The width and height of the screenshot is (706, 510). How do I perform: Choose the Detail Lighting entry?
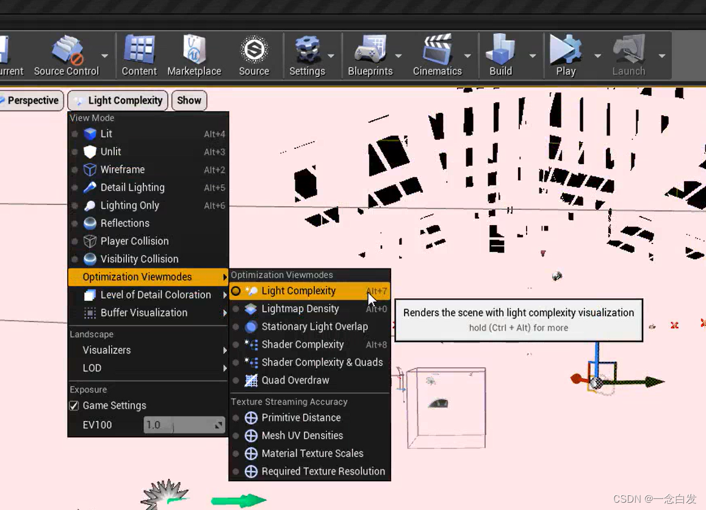148,187
